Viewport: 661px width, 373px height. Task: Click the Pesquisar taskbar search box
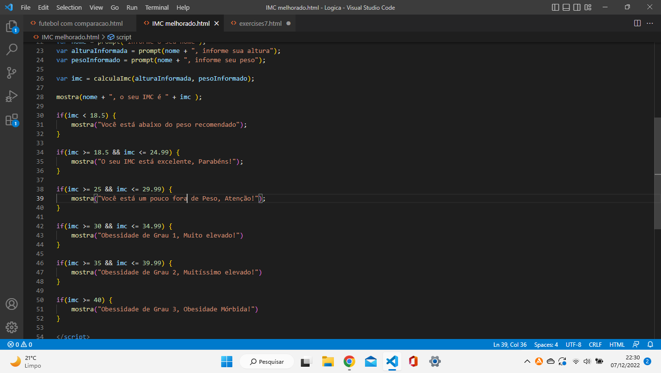click(x=267, y=361)
